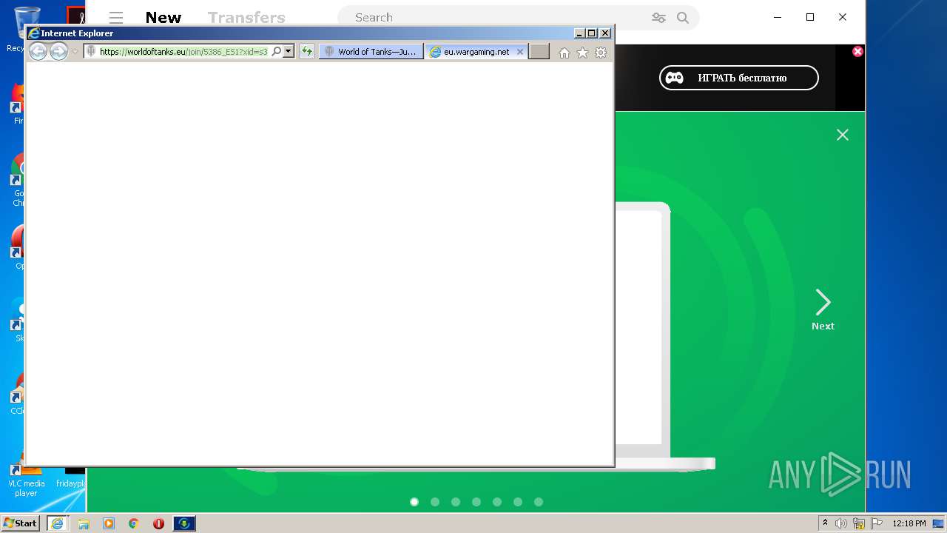Open the volume control in tray
This screenshot has height=533, width=947.
[841, 523]
